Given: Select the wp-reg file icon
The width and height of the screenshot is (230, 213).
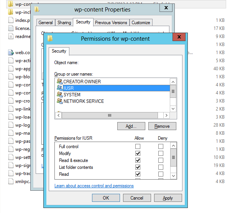Looking at the screenshot, I should (x=11, y=149).
